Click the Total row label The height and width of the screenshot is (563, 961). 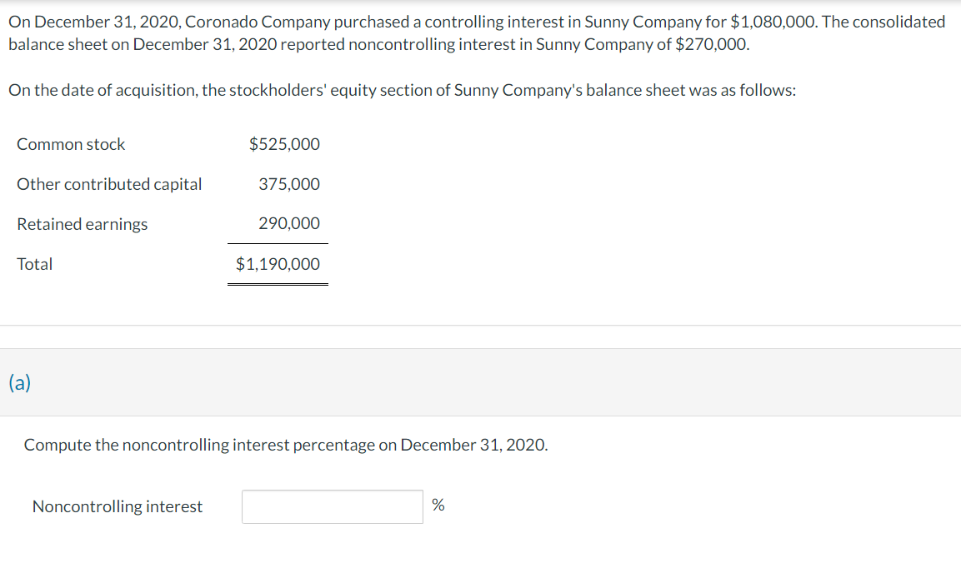tap(34, 264)
